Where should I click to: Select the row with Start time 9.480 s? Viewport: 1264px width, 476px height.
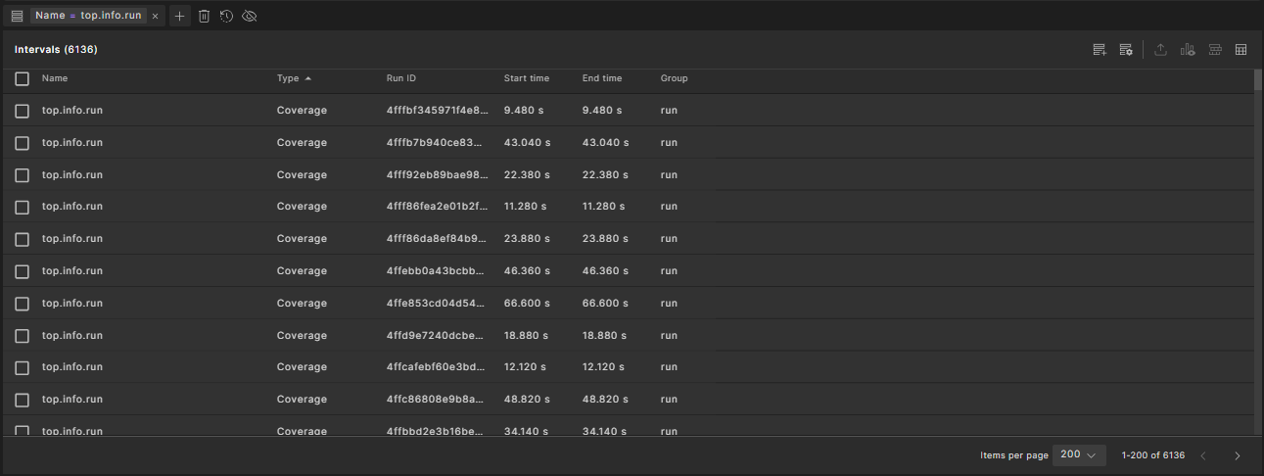(22, 111)
